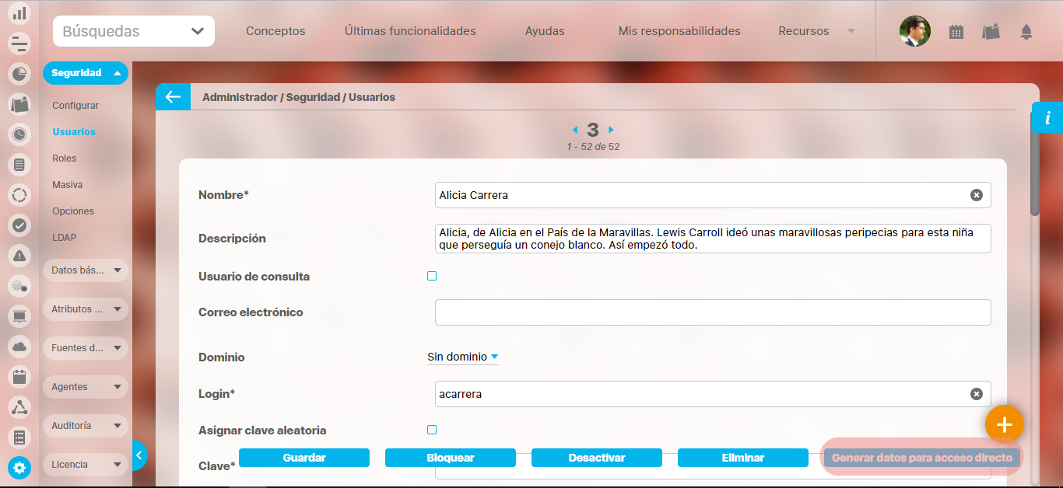Select Roles in the Seguridad menu
This screenshot has height=488, width=1063.
pyautogui.click(x=65, y=159)
